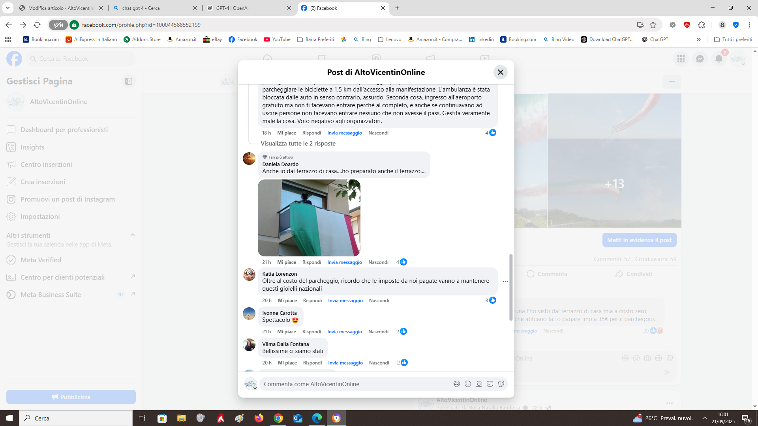Open Dashboard per professionisti
The height and width of the screenshot is (426, 758).
click(x=71, y=130)
